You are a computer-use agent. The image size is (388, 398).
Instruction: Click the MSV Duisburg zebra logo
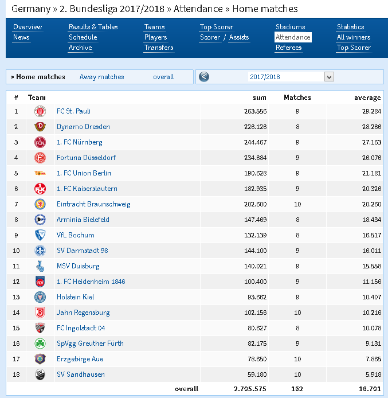click(40, 266)
